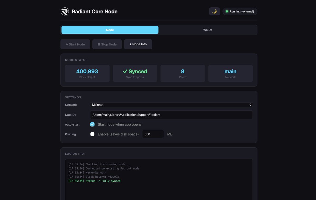Viewport: 316px width, 200px height.
Task: Click the SETTINGS heading
Action: tap(73, 97)
